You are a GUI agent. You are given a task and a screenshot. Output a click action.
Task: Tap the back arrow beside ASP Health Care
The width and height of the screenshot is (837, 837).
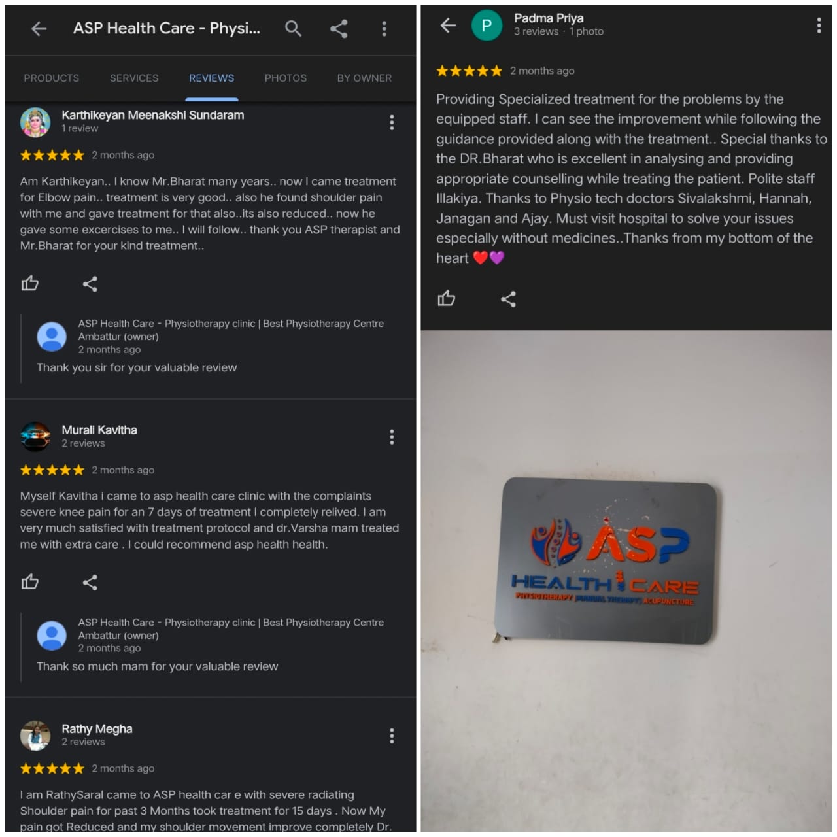click(x=39, y=28)
